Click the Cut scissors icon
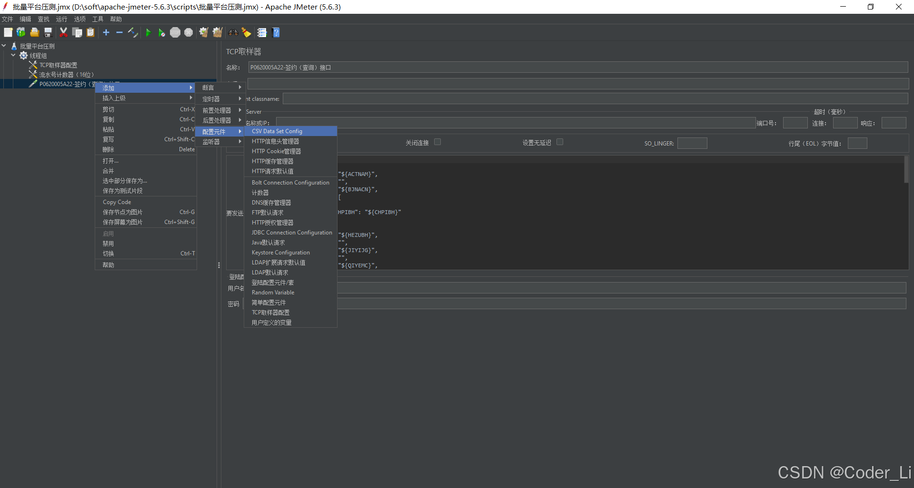This screenshot has height=488, width=914. 63,32
